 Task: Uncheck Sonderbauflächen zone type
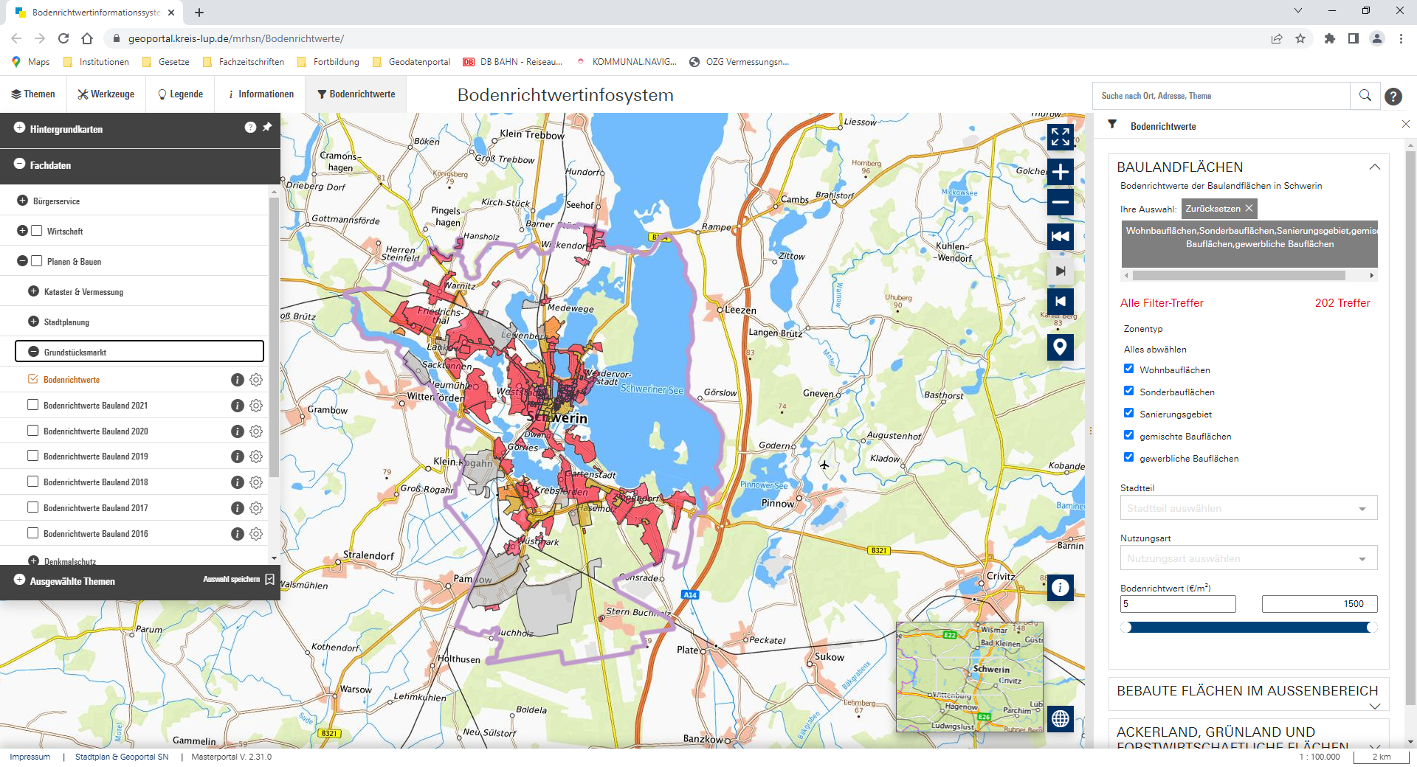coord(1128,391)
